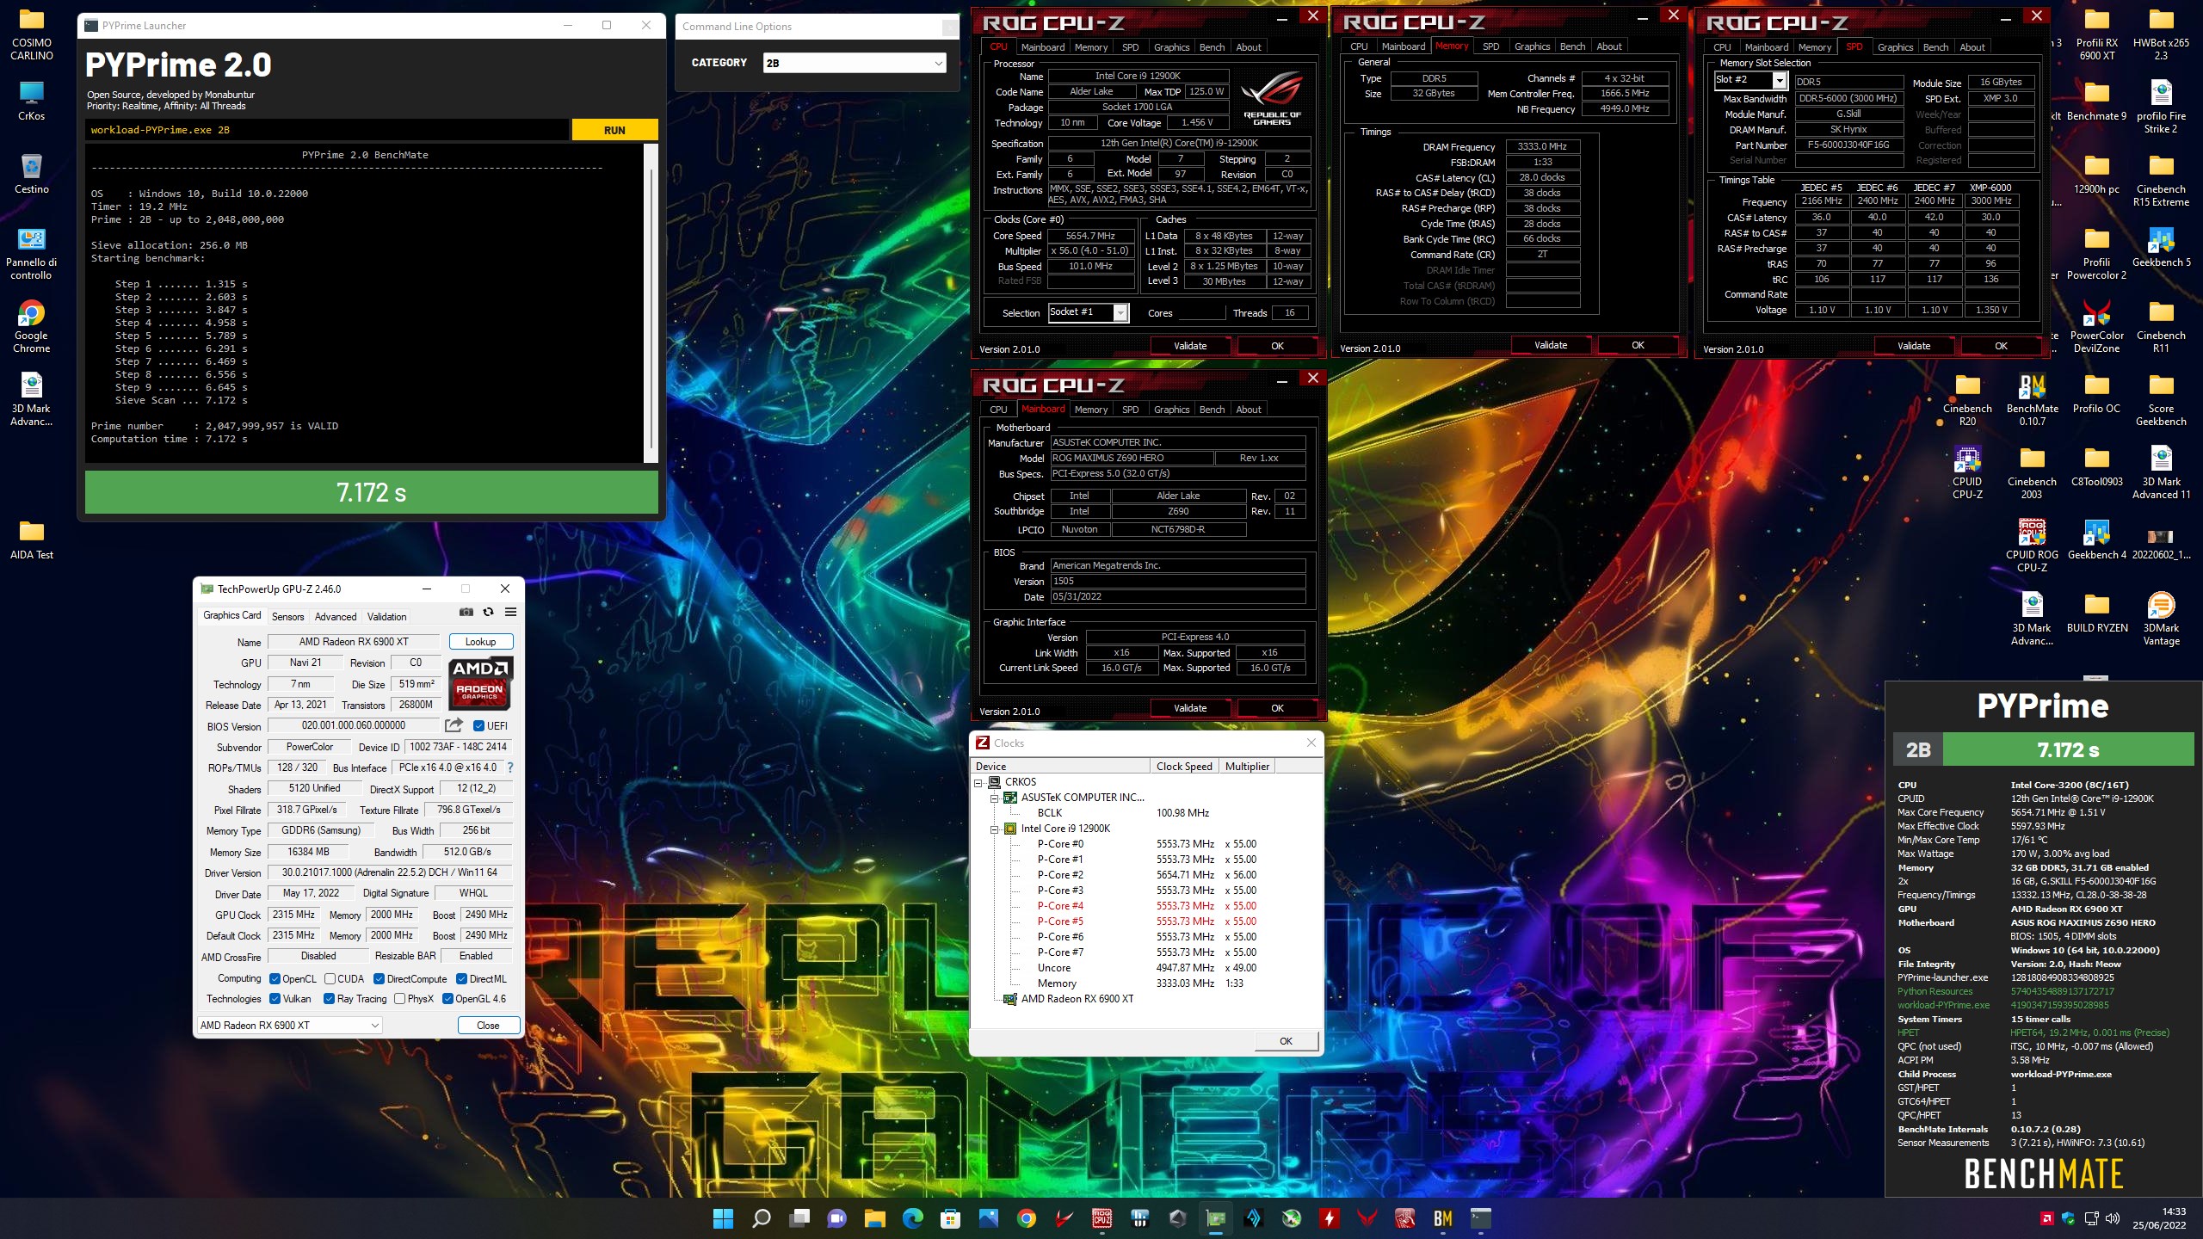2203x1239 pixels.
Task: Toggle the DirectML checkbox
Action: click(461, 978)
